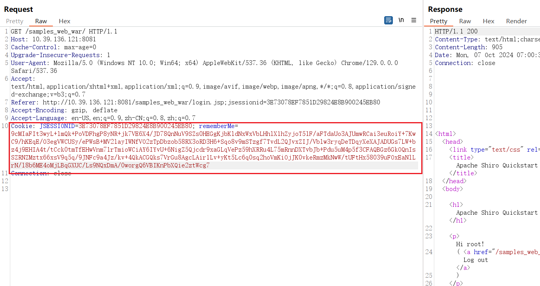The image size is (540, 286).
Task: Click the Referer URL containing login.jsp
Action: 197,102
